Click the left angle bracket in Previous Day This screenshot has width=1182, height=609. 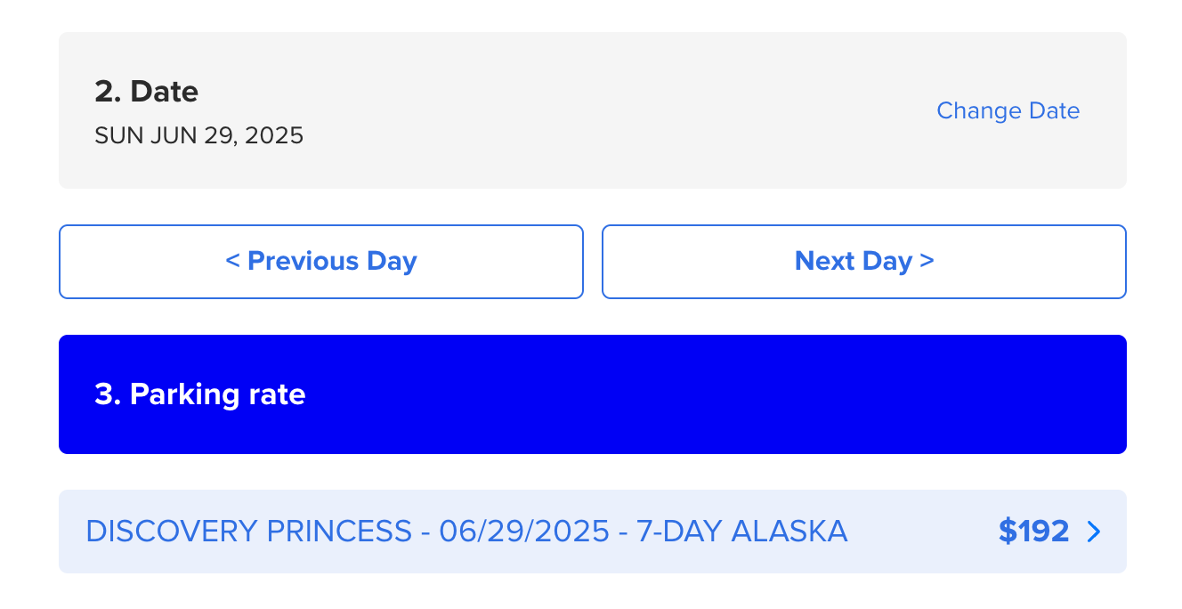(x=233, y=261)
